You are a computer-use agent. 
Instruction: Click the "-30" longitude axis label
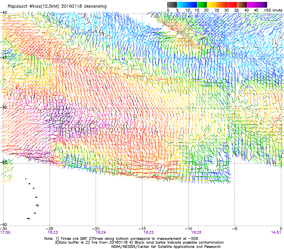3,229
